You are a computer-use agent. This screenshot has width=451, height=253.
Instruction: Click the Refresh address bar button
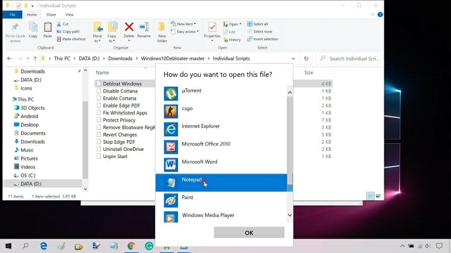(306, 58)
